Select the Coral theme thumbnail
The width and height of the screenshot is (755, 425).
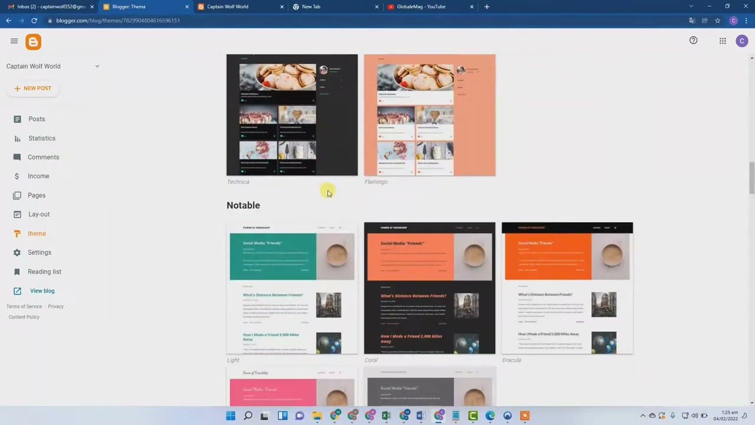click(x=429, y=288)
